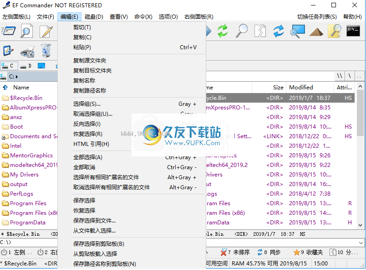This screenshot has height=270, width=366.
Task: Click the blue refresh arrows icon
Action: 279,31
